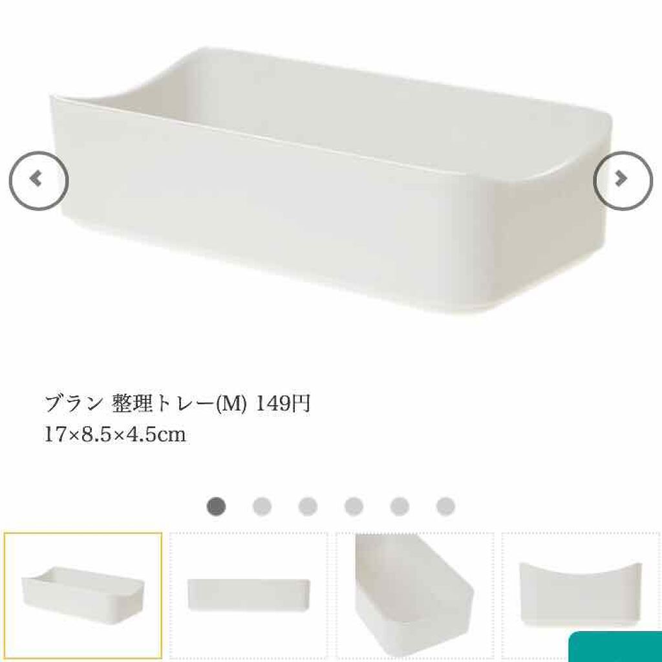View the close-up corner tray thumbnail
Image resolution: width=662 pixels, height=662 pixels.
tap(415, 595)
